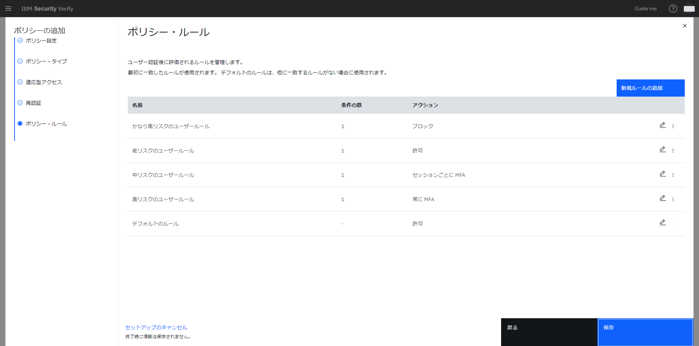Go to ポリシー・タイプ step
Viewport: 699px width, 346px height.
46,61
